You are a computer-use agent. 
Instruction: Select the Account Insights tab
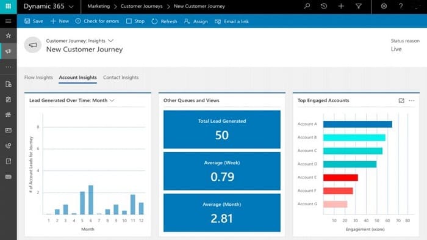78,78
